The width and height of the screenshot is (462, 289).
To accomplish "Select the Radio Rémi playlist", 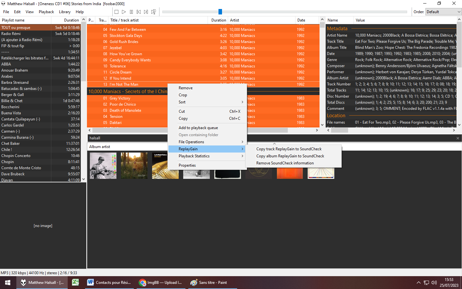I will pos(40,34).
